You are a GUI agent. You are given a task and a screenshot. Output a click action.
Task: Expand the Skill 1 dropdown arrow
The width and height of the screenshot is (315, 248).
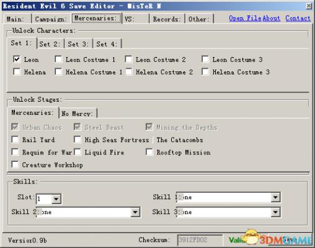(x=275, y=197)
